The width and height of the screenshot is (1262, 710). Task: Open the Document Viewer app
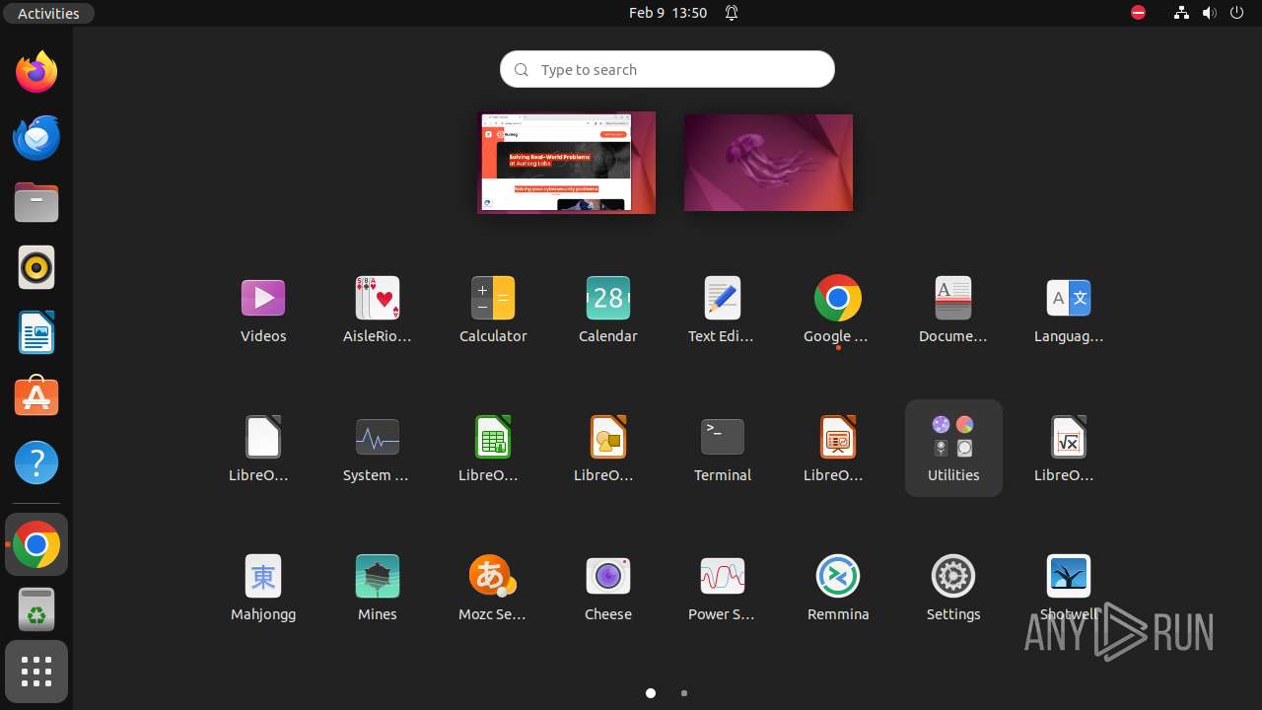coord(953,310)
